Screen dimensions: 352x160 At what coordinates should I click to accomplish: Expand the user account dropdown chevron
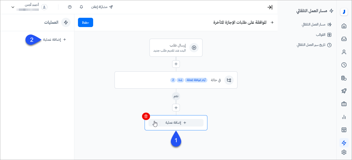pyautogui.click(x=13, y=7)
